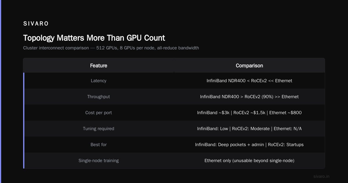This screenshot has width=348, height=183.
Task: Select the Latency row label
Action: pos(99,81)
